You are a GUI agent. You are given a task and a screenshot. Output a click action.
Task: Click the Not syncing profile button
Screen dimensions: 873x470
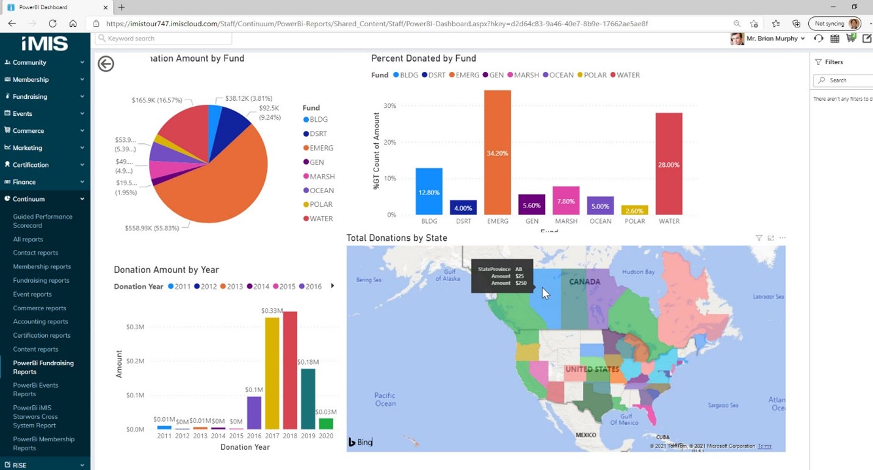point(834,24)
